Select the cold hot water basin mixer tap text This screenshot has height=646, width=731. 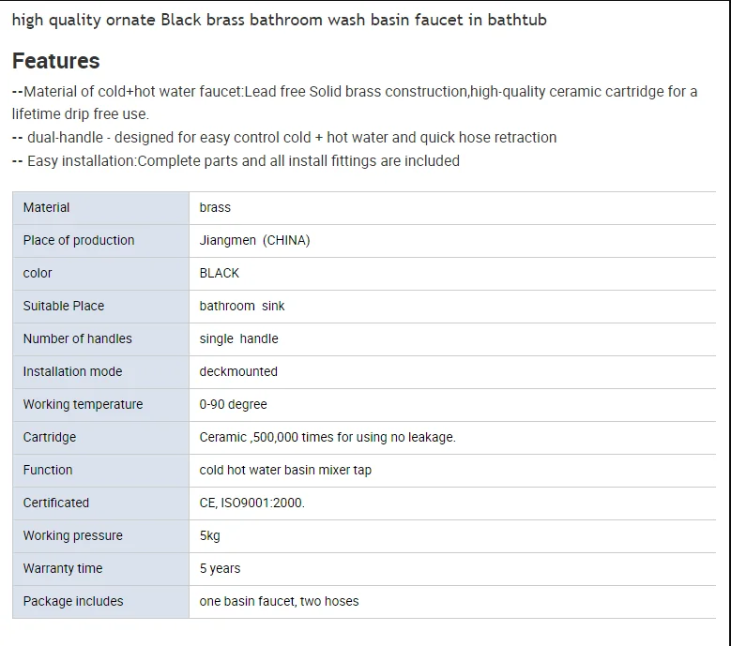[285, 470]
